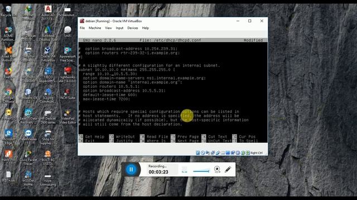The image size is (357, 200).
Task: Click the hard disk indicator in VirtualBox status bar
Action: [x=198, y=153]
